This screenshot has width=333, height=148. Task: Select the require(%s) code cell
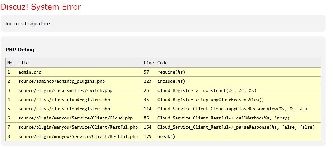[x=238, y=72]
